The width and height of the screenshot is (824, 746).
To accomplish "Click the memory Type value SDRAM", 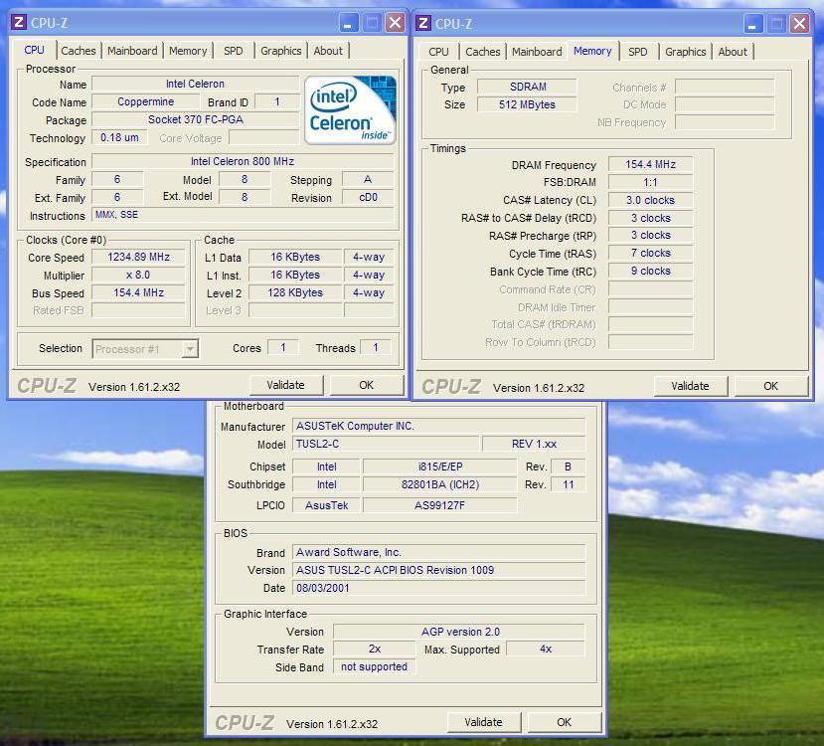I will 527,87.
